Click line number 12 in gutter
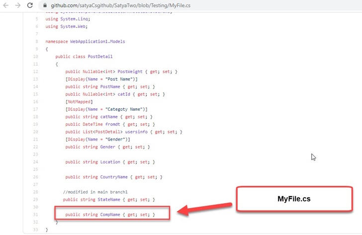Image resolution: width=362 pixels, height=235 pixels. tap(36, 72)
